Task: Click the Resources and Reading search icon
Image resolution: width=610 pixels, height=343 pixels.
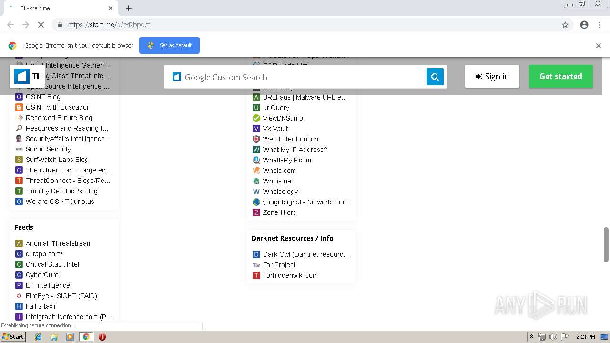Action: 19,128
